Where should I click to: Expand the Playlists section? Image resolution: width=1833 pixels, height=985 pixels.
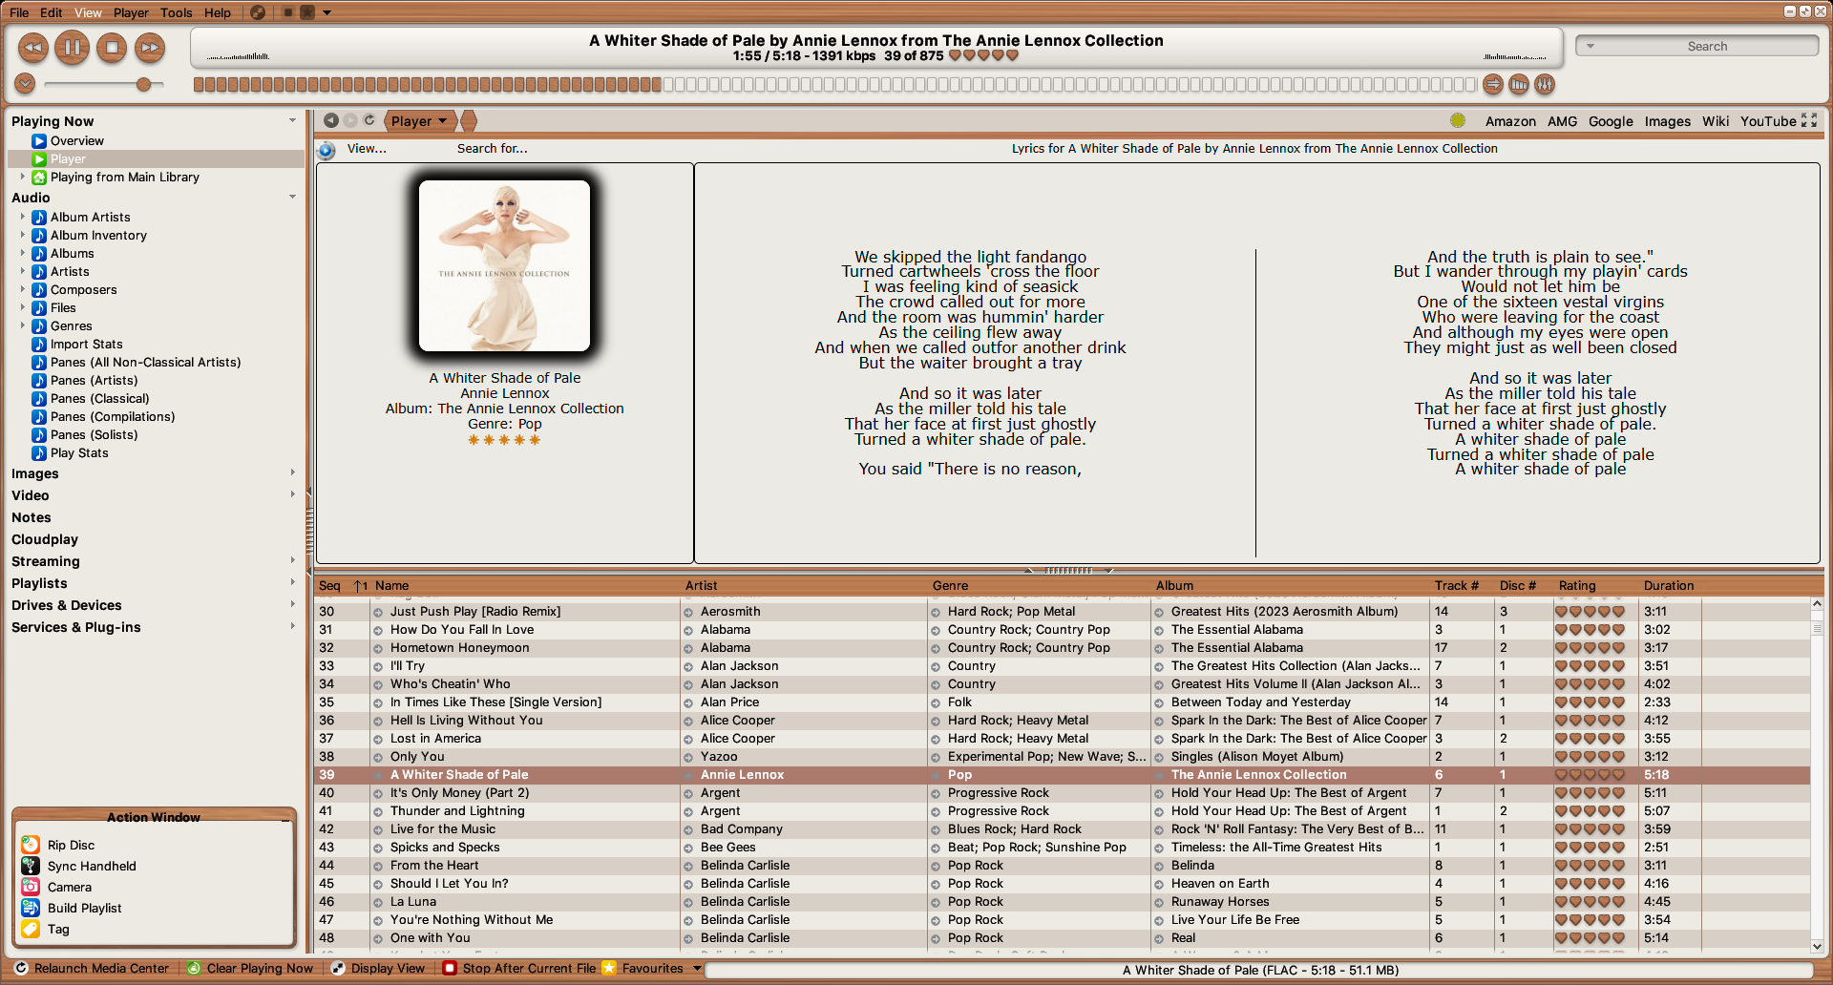tap(292, 582)
